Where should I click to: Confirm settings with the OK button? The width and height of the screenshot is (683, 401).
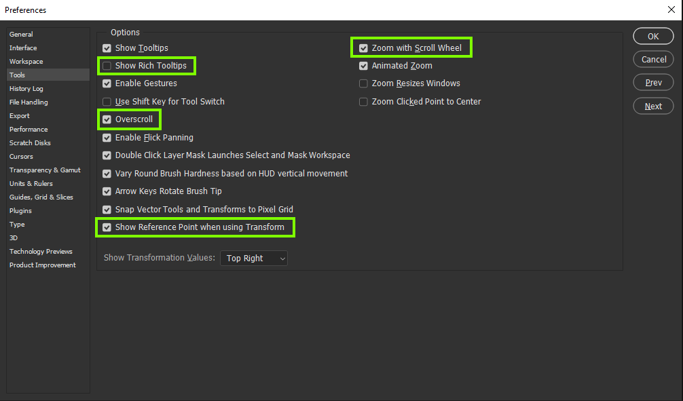coord(652,36)
